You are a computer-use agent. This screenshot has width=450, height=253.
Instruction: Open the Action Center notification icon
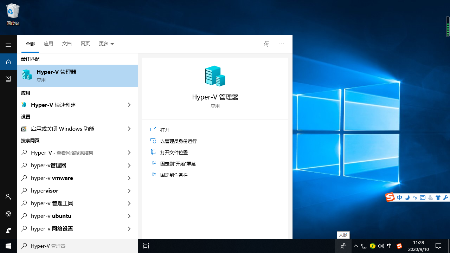pyautogui.click(x=438, y=246)
